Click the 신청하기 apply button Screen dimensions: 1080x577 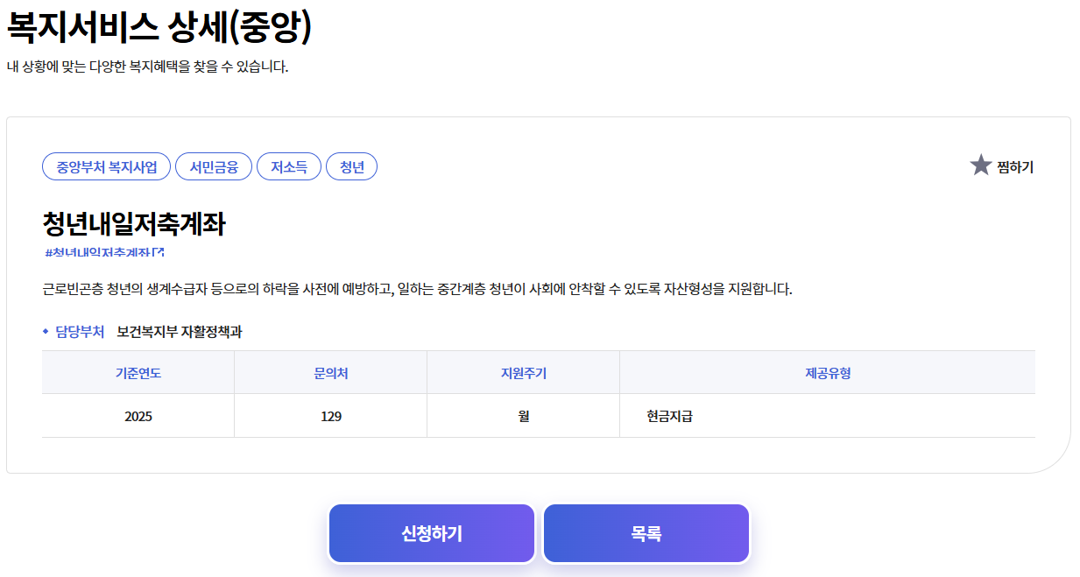coord(432,532)
